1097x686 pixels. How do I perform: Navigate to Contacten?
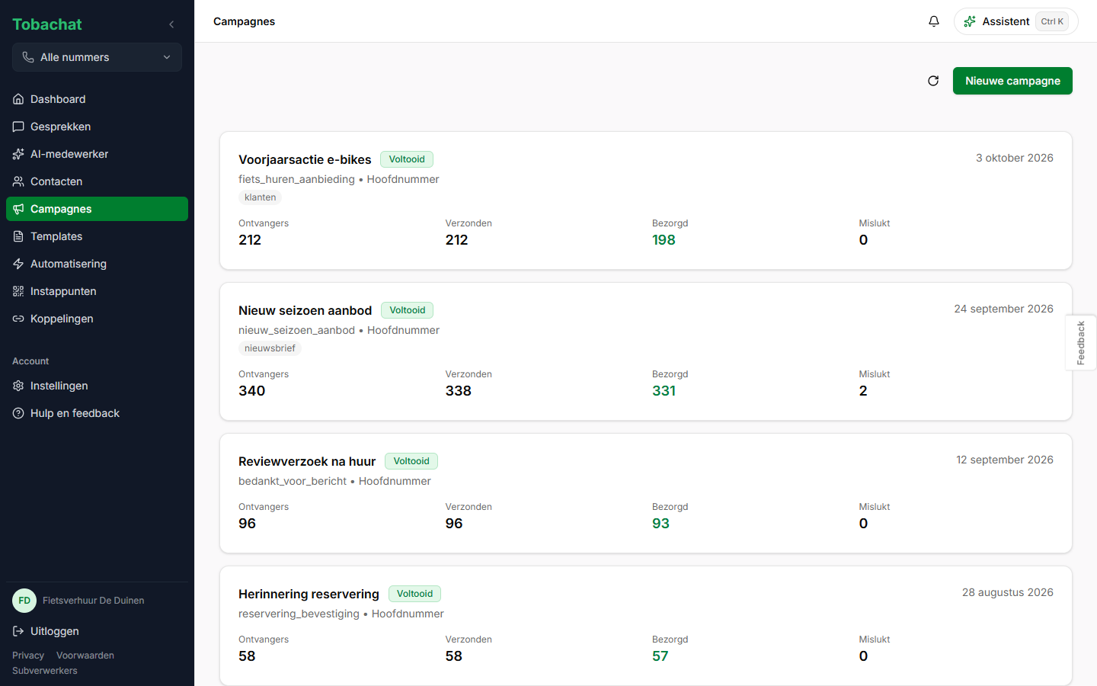pos(97,181)
